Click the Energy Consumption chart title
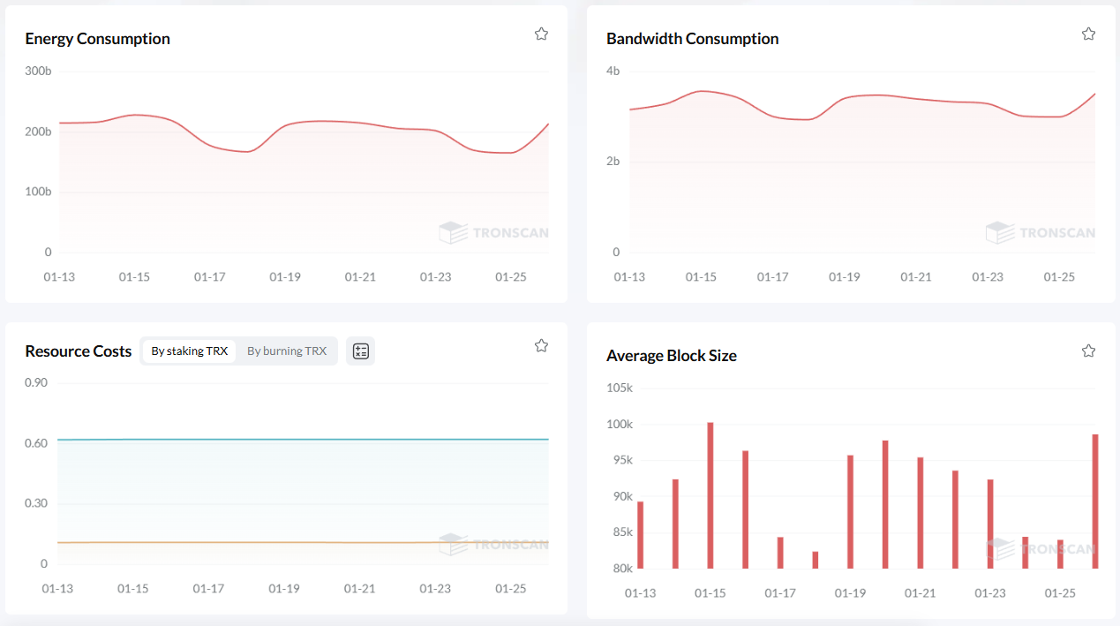Viewport: 1120px width, 626px height. (x=97, y=39)
